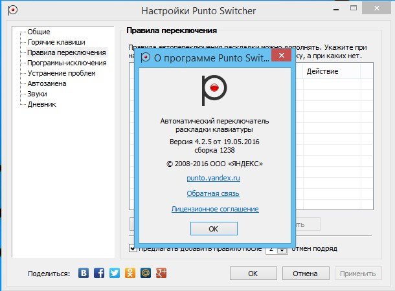Open the Дневник section
The image size is (395, 291).
click(x=42, y=104)
